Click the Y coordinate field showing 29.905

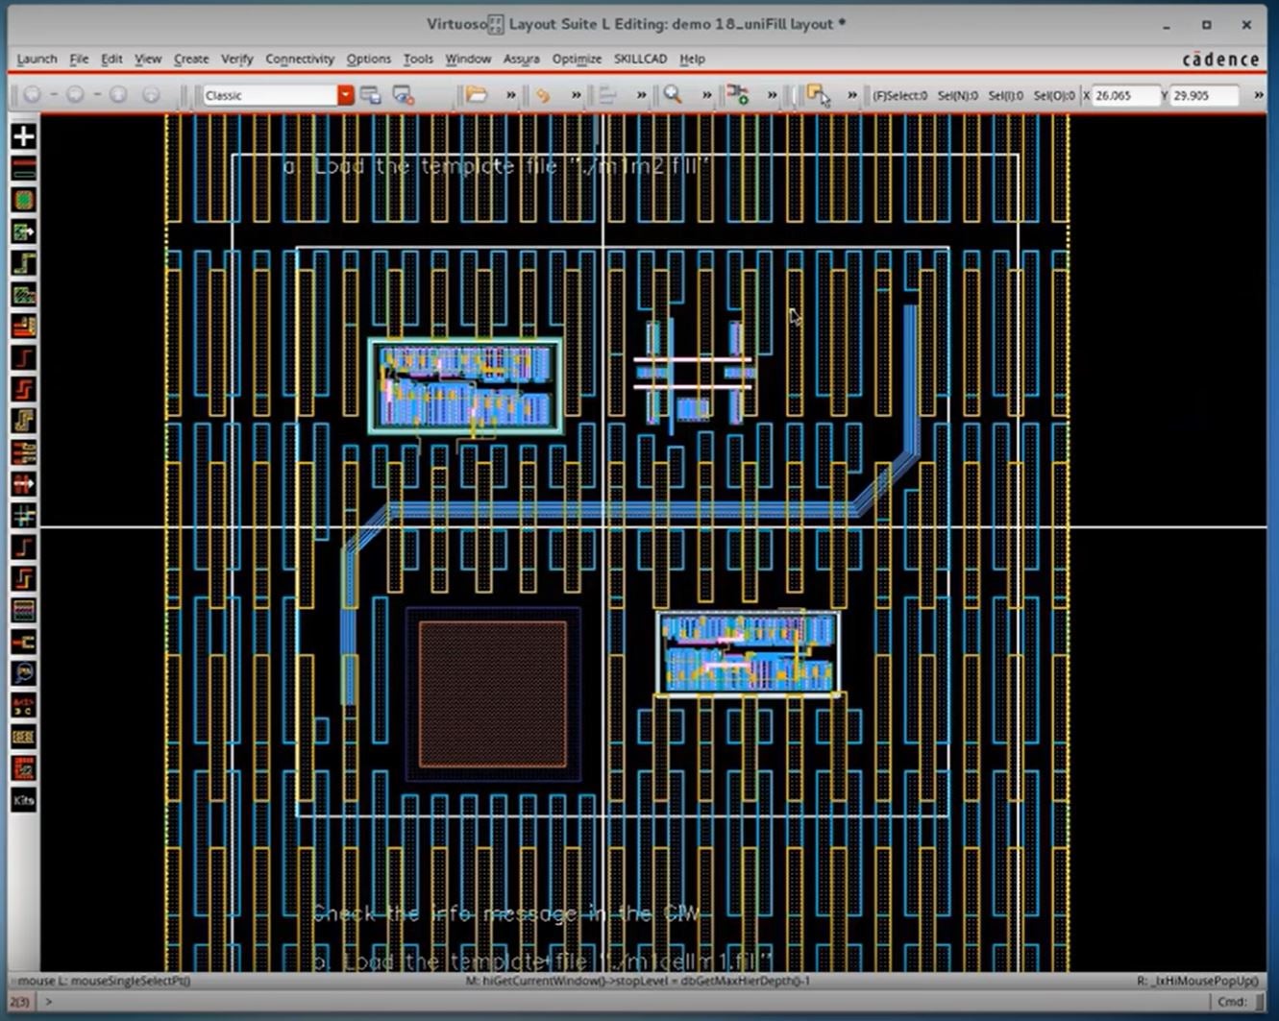tap(1202, 95)
